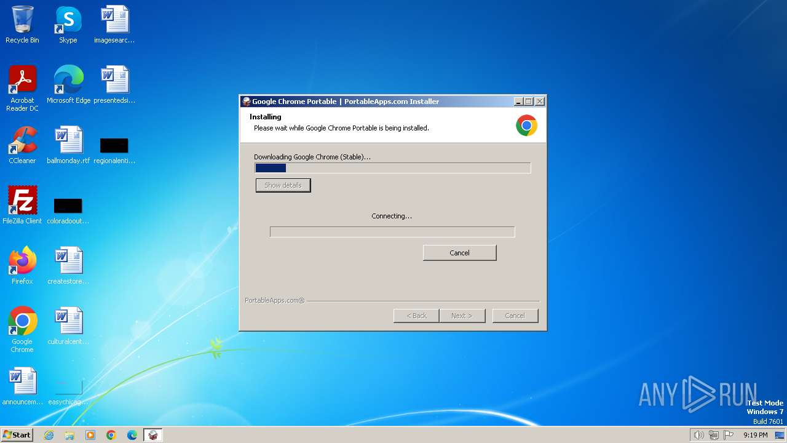Viewport: 787px width, 443px height.
Task: Open Chrome from the taskbar
Action: [111, 435]
